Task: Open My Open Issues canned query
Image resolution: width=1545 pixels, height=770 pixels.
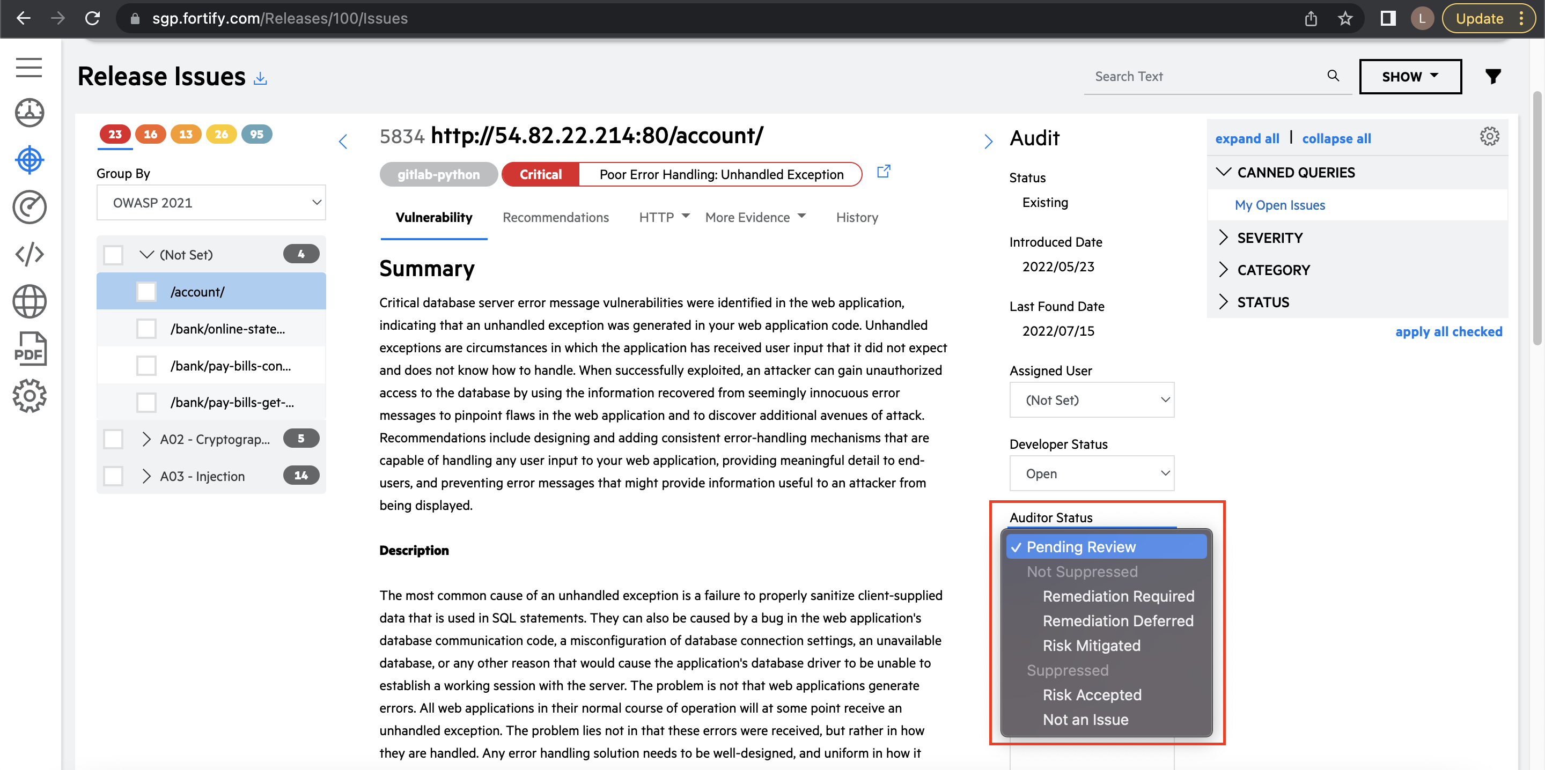Action: [x=1279, y=205]
